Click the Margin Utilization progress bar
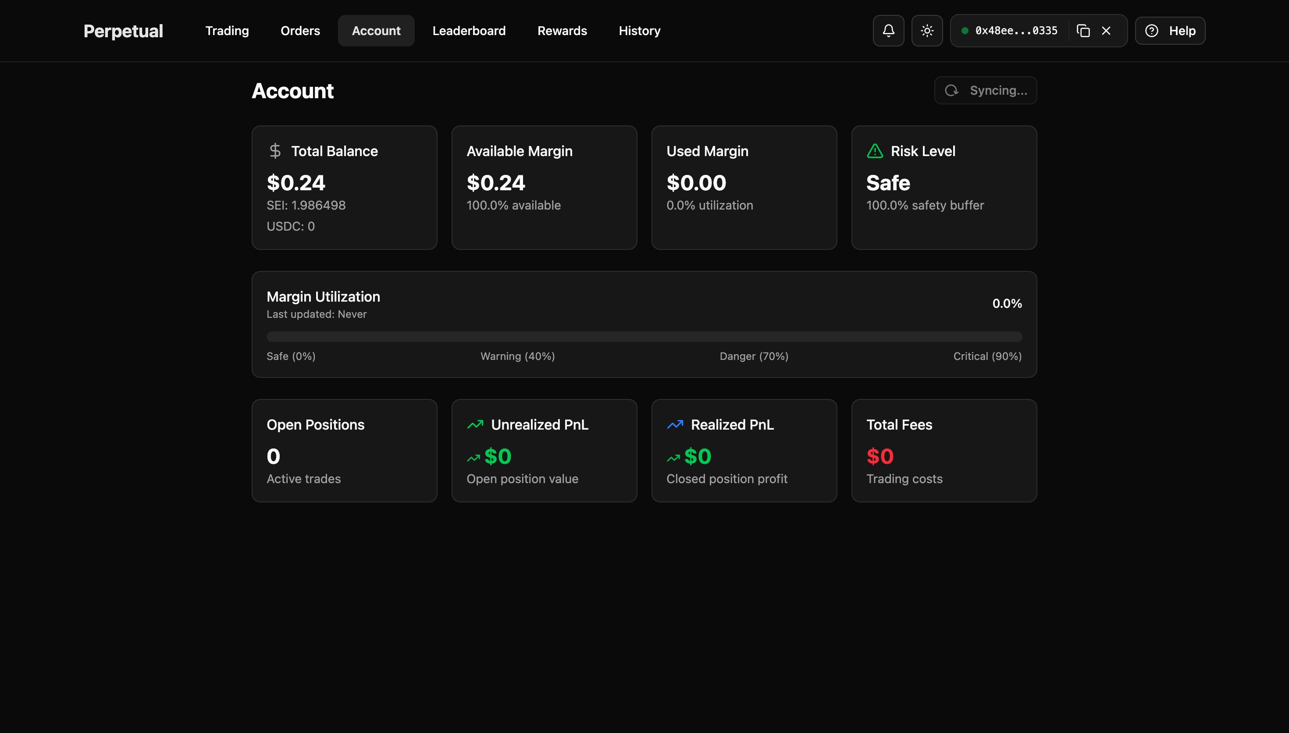1289x733 pixels. [644, 336]
